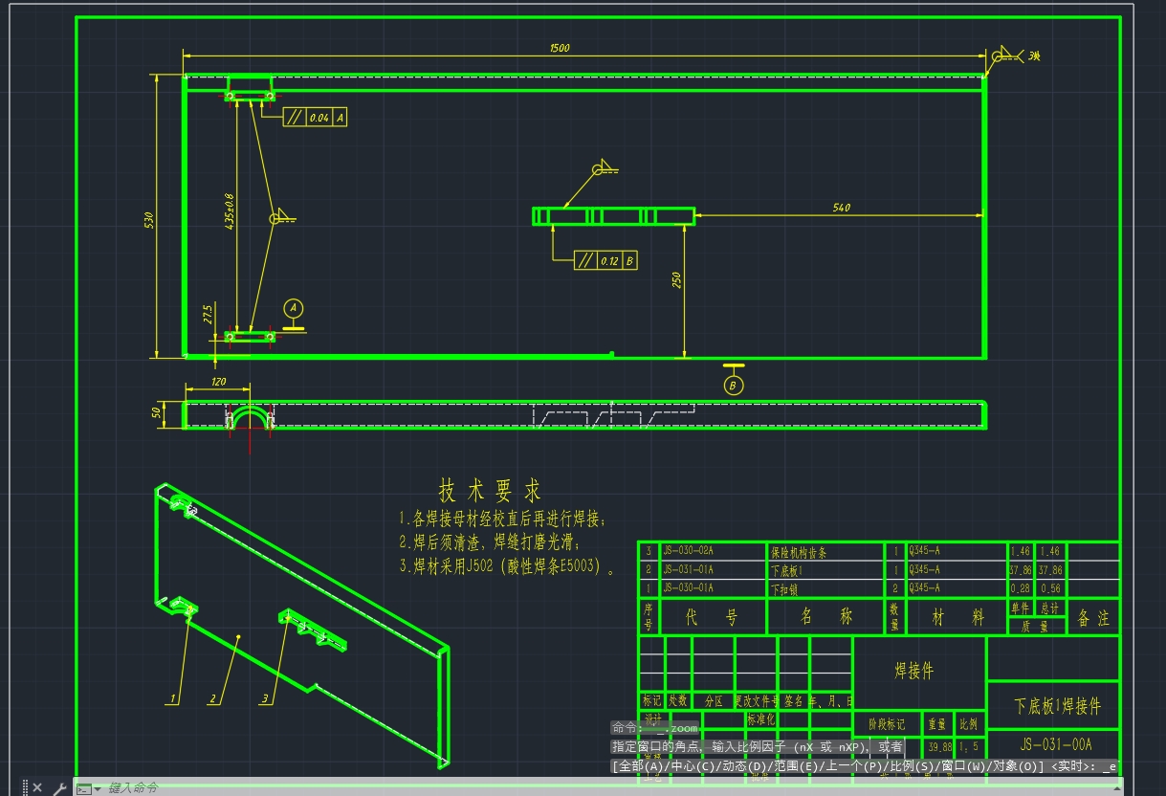Select the 分区 cell

click(714, 701)
